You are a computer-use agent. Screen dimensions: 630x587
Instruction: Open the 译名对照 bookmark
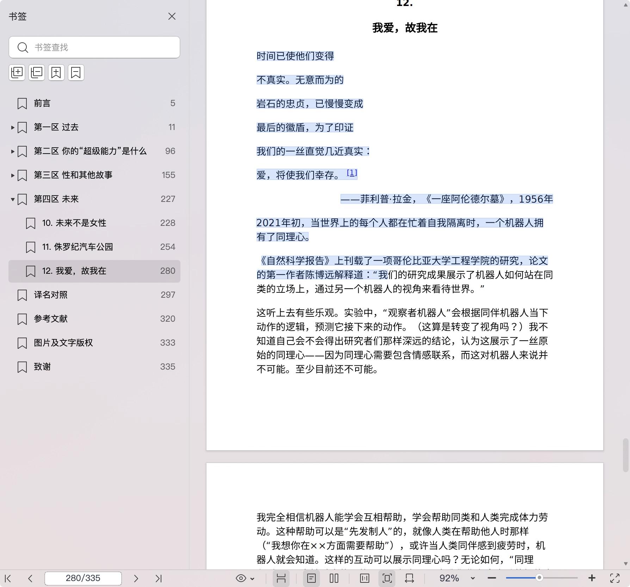94,295
